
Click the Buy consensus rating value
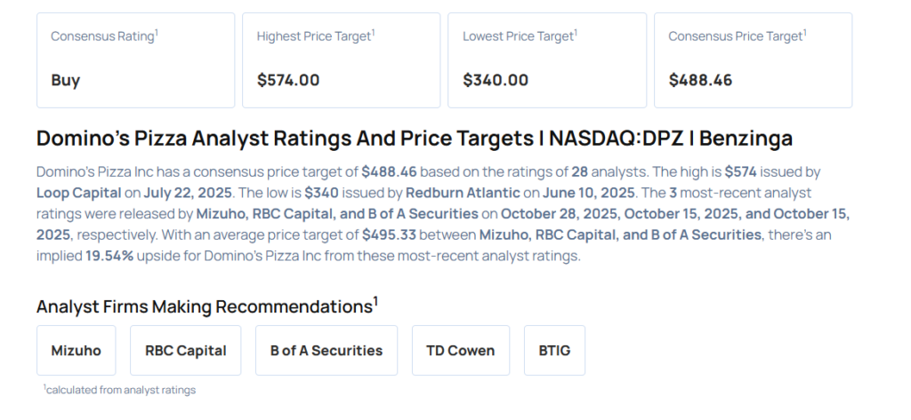[65, 80]
